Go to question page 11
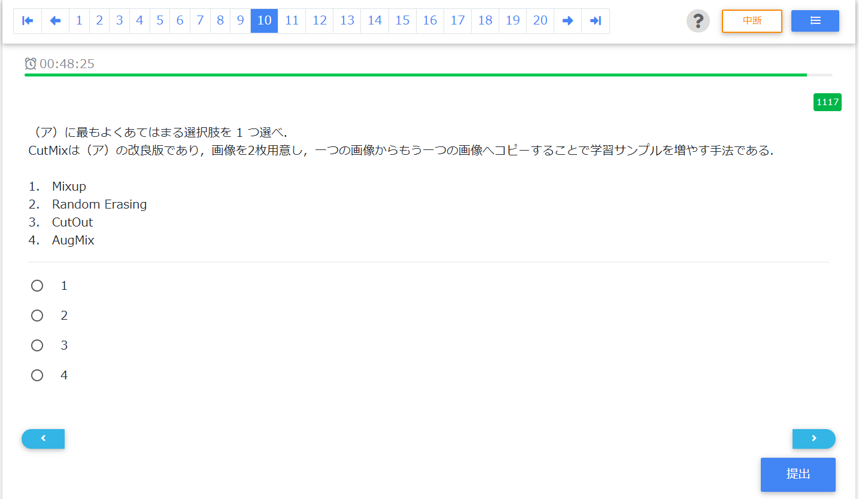 pos(292,21)
